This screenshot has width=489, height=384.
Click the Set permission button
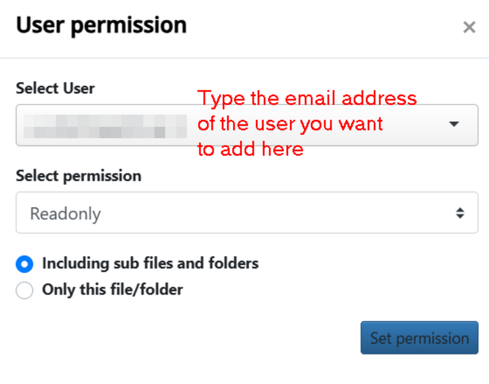[x=419, y=337]
